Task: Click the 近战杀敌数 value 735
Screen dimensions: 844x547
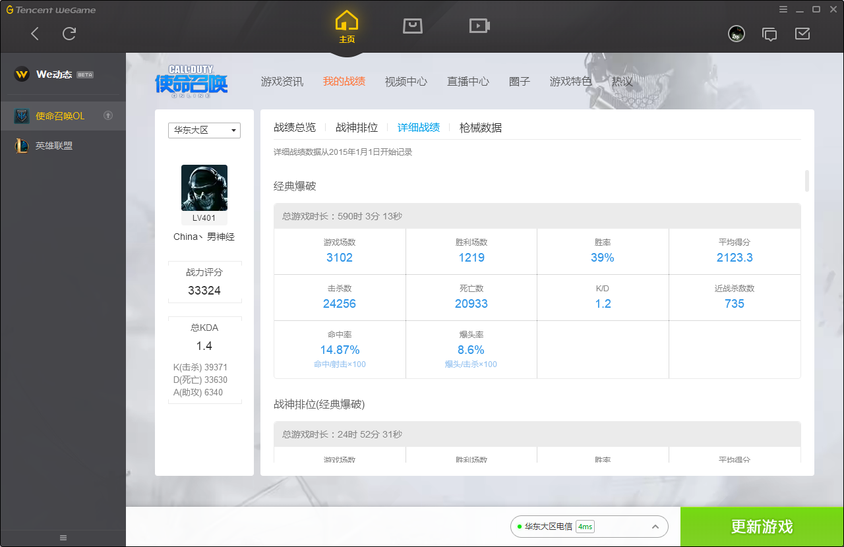Action: point(735,304)
